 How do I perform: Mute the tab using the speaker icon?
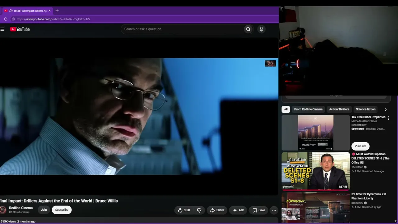pyautogui.click(x=11, y=11)
